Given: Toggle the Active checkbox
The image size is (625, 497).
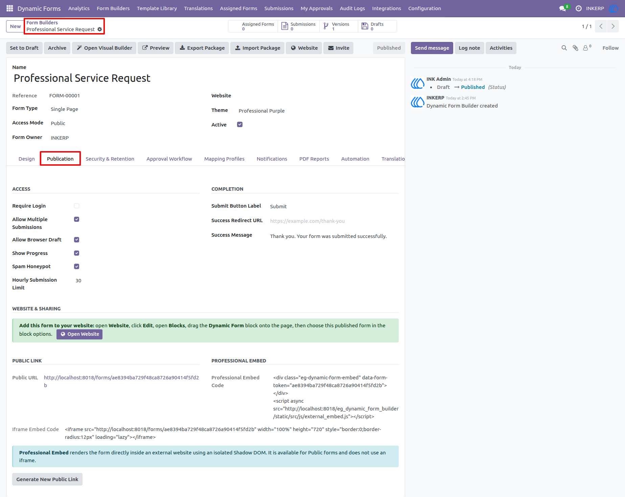Looking at the screenshot, I should tap(240, 124).
